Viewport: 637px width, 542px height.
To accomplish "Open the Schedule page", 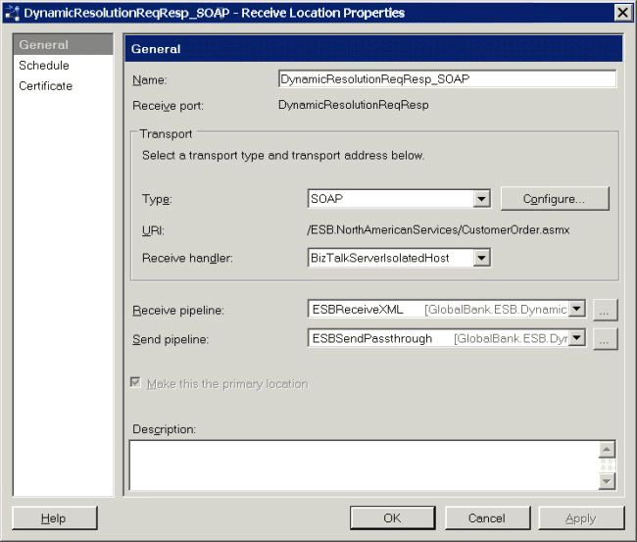I will 44,66.
